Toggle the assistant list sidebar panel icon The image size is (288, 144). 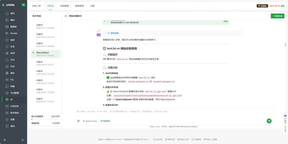(66, 16)
